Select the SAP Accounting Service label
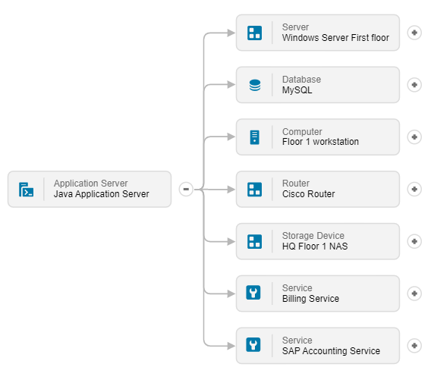The image size is (434, 383). (x=331, y=351)
